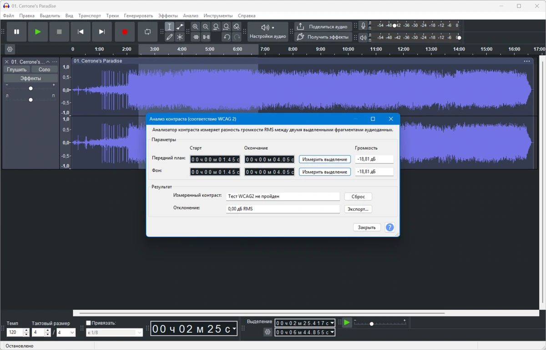
Task: Close track 01. Cerrone's with X icon
Action: point(7,62)
